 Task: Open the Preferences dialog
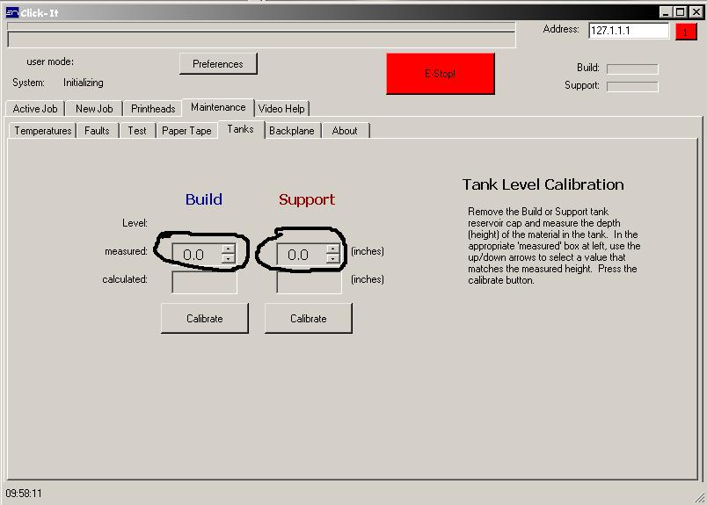tap(217, 64)
